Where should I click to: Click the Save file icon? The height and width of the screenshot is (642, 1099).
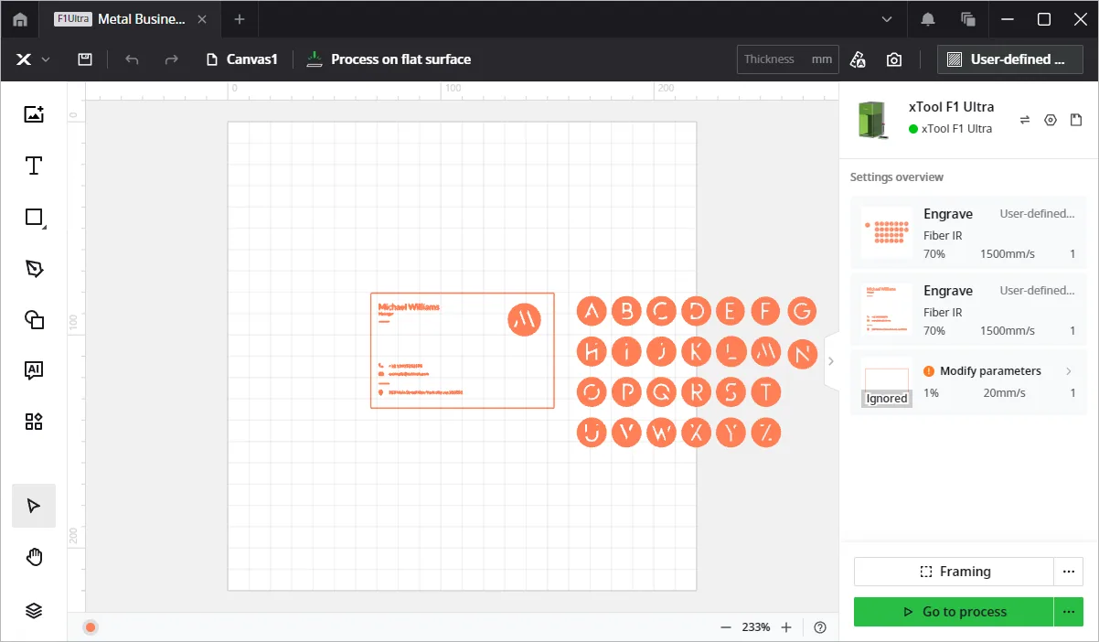click(85, 59)
